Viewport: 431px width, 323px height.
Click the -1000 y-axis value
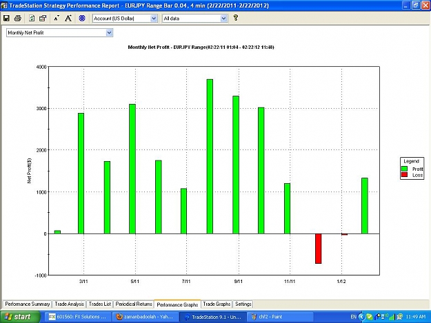(x=41, y=275)
